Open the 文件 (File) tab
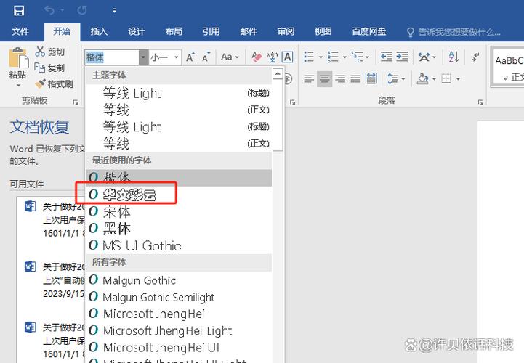The width and height of the screenshot is (524, 363). [20, 32]
